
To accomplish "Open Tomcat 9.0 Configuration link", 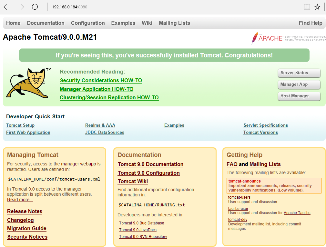I will point(149,173).
